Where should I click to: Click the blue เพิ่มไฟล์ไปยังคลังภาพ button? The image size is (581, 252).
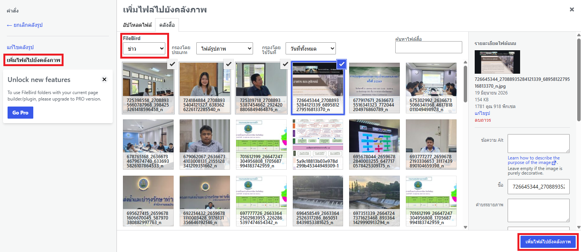(548, 241)
